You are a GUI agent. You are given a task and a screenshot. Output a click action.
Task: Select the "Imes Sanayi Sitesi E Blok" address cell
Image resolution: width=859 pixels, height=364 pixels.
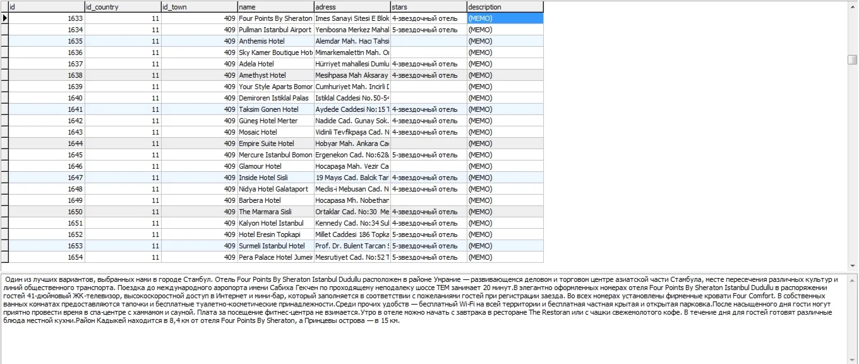352,18
